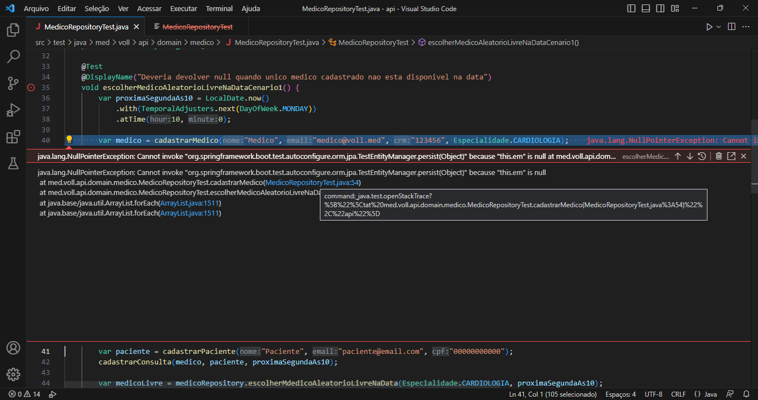The width and height of the screenshot is (758, 400).
Task: Click the failed test gutter icon line 35
Action: tap(31, 87)
